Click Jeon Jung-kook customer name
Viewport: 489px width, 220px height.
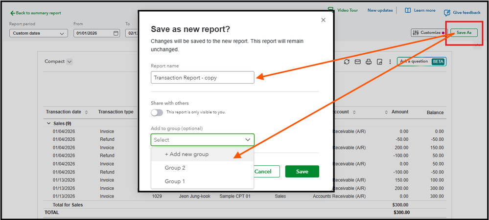click(195, 197)
